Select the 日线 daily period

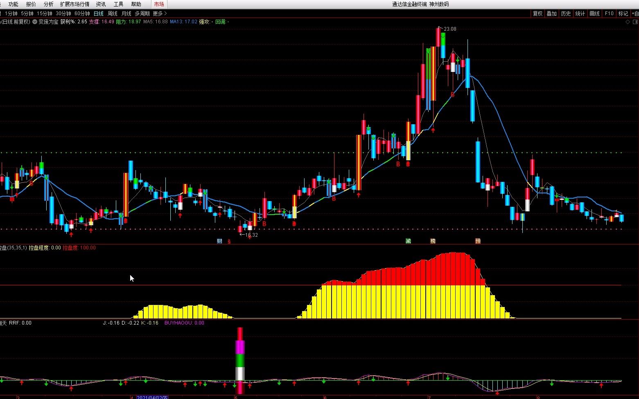tap(99, 13)
